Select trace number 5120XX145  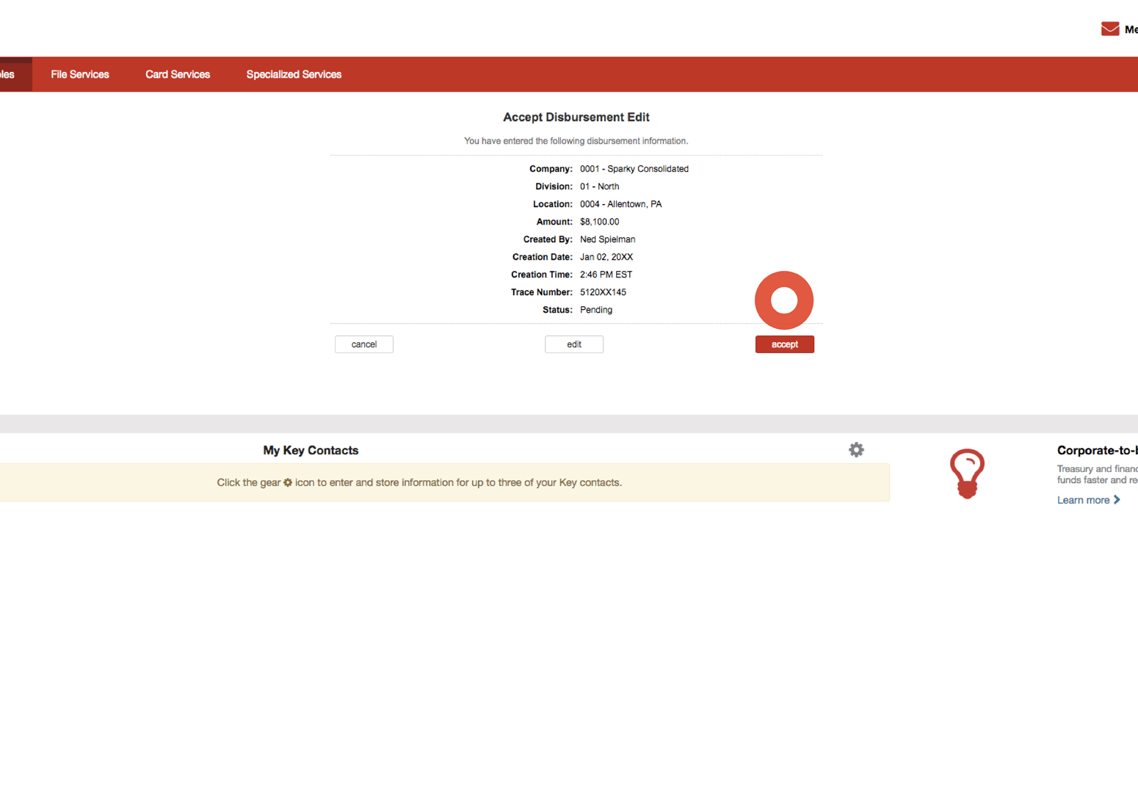tap(604, 292)
